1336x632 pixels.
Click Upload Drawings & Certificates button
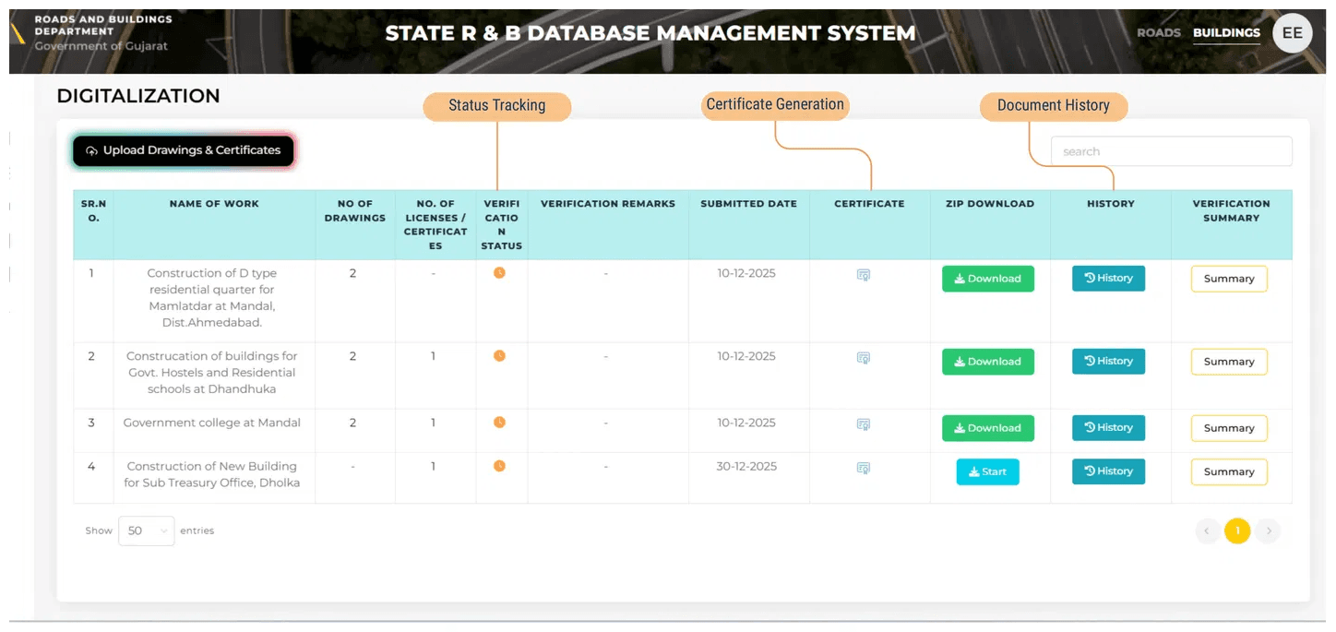[184, 150]
